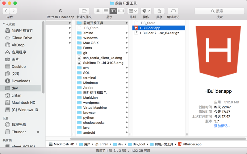Click crifan in the path bar
This screenshot has width=247, height=154.
102,144
